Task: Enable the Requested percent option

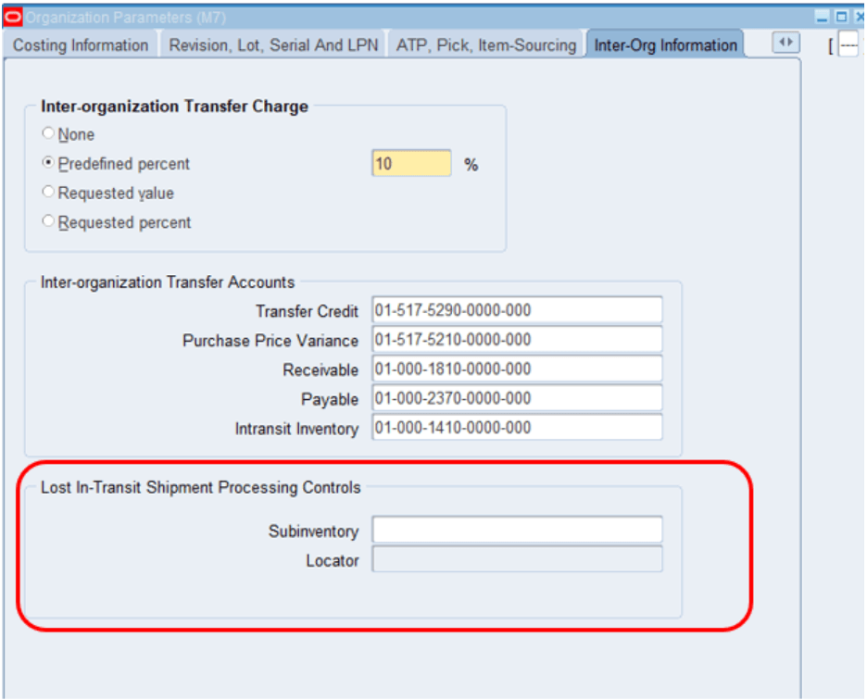Action: point(48,222)
